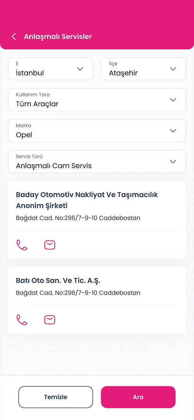Select the Anlaşmalı Cam Servis dropdown

pyautogui.click(x=97, y=161)
